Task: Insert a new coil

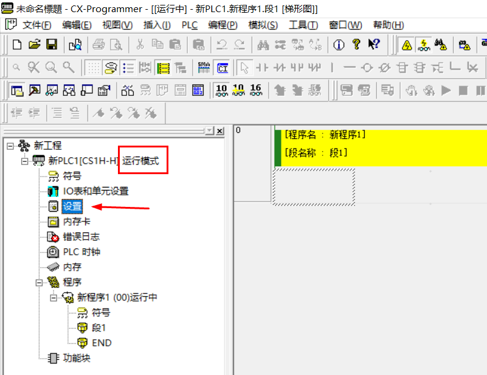Action: pyautogui.click(x=367, y=67)
